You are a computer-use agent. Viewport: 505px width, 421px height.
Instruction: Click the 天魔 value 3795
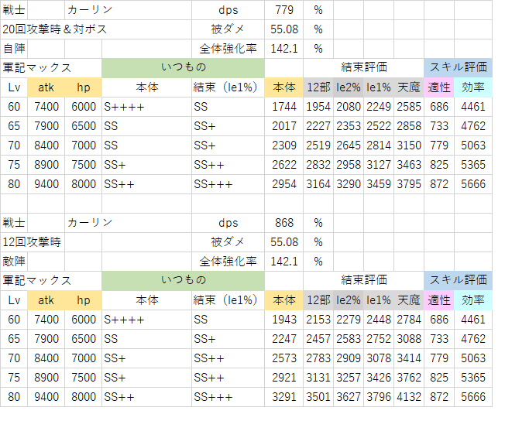coord(409,184)
